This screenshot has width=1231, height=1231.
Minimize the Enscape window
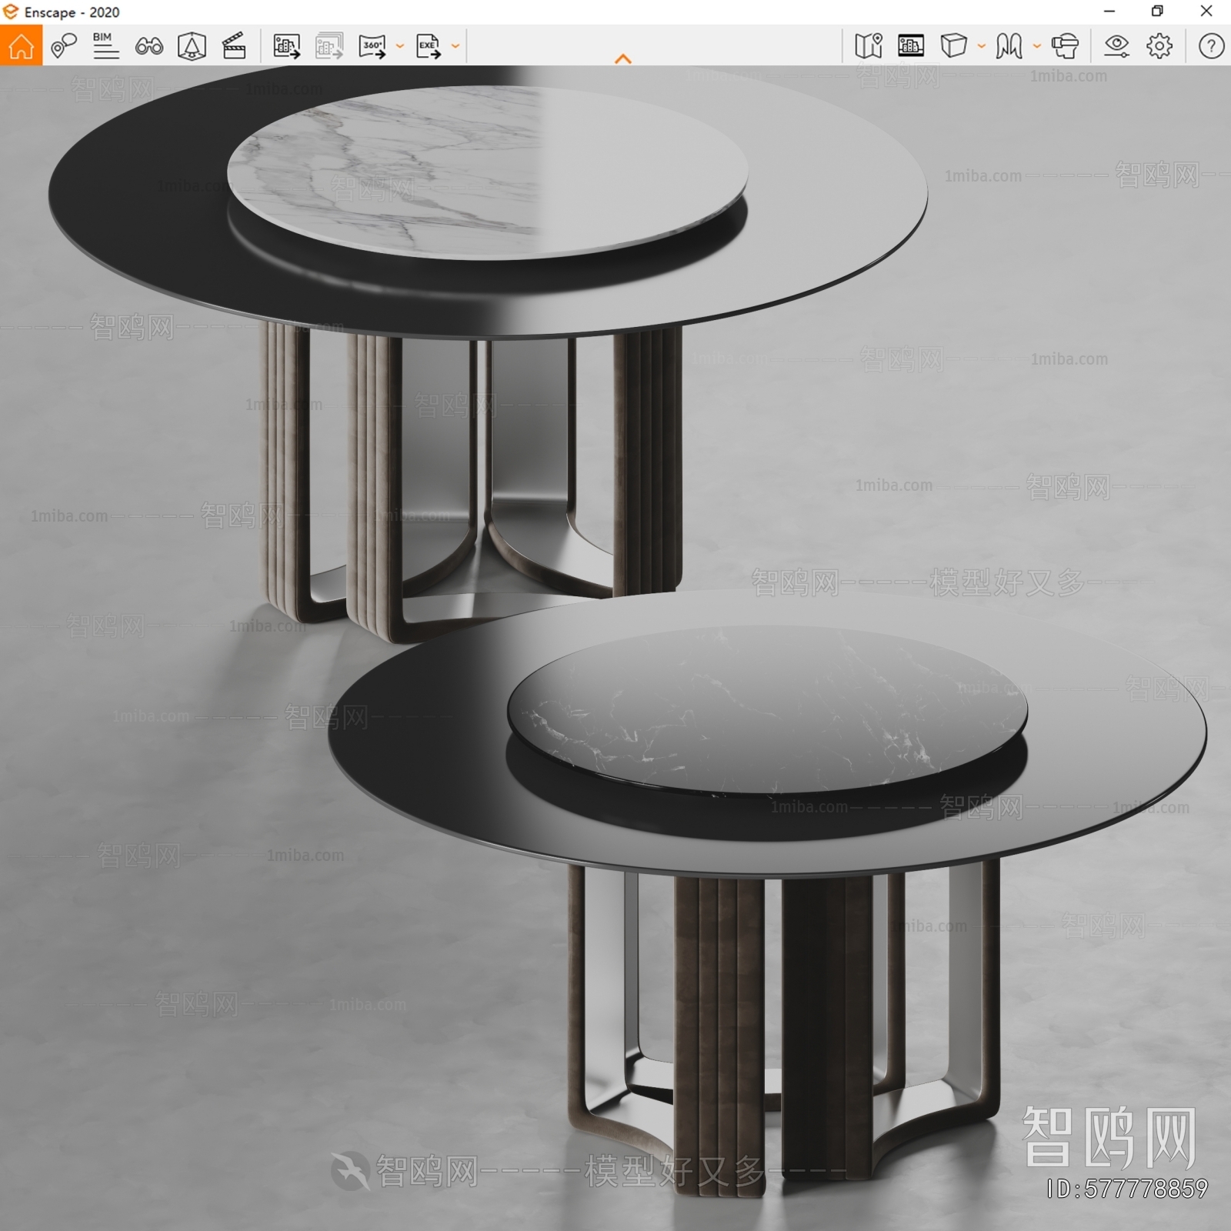pos(1109,11)
